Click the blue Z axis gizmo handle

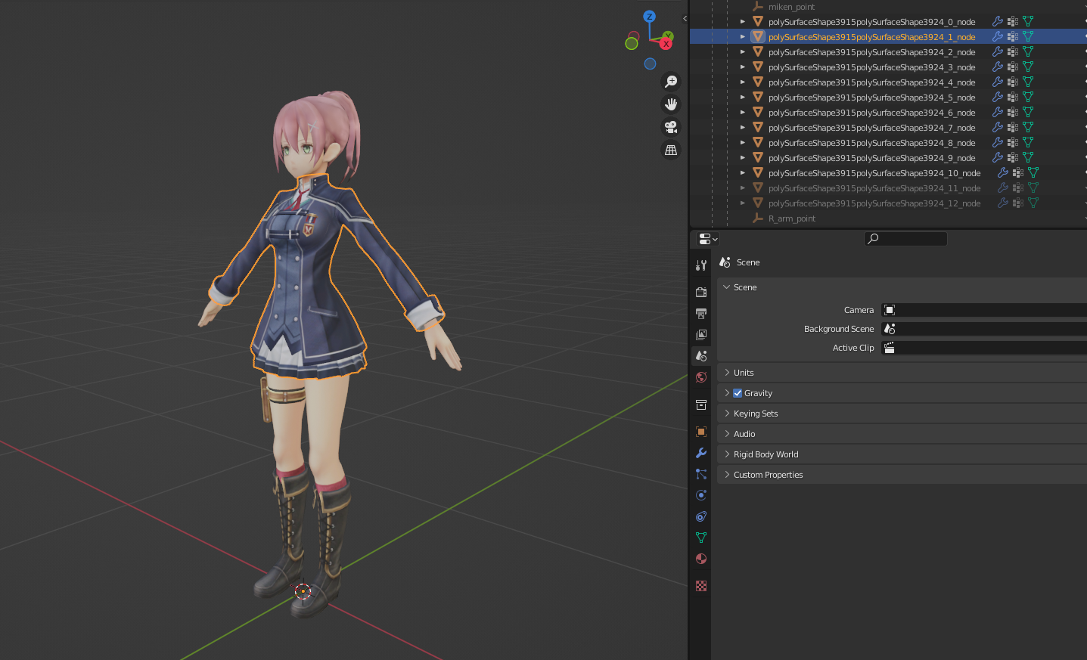pos(649,17)
